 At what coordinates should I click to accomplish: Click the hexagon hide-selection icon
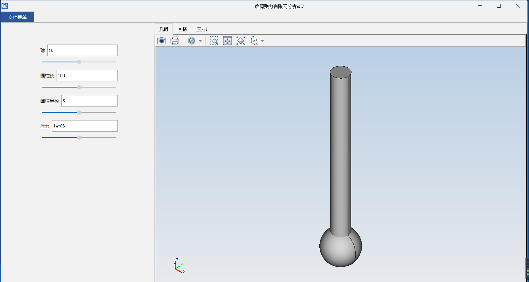pyautogui.click(x=191, y=41)
